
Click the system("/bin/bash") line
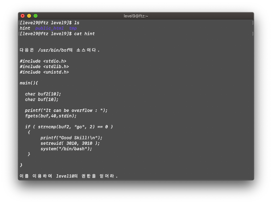click(66, 149)
